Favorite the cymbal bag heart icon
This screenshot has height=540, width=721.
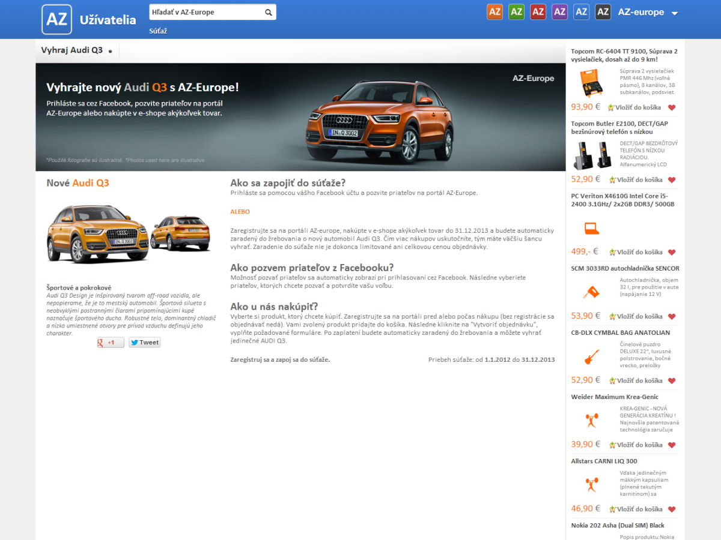coord(672,381)
